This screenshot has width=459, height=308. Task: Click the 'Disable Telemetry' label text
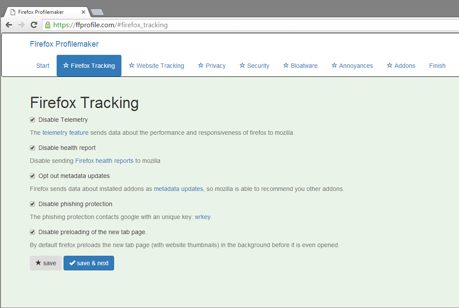(x=63, y=120)
